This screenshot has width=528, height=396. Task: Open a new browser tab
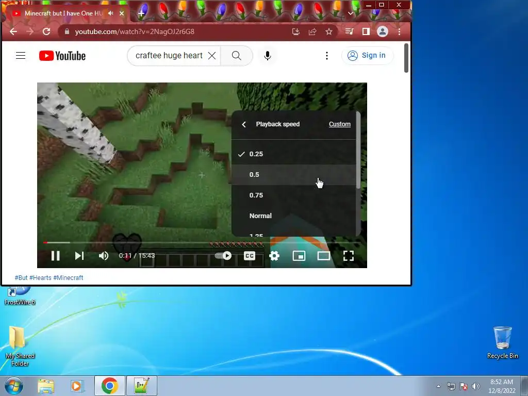(x=141, y=13)
